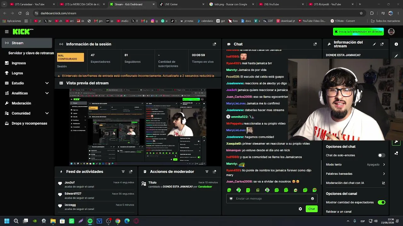Click username izzzegg in activity feed
The width and height of the screenshot is (403, 226).
tap(70, 205)
